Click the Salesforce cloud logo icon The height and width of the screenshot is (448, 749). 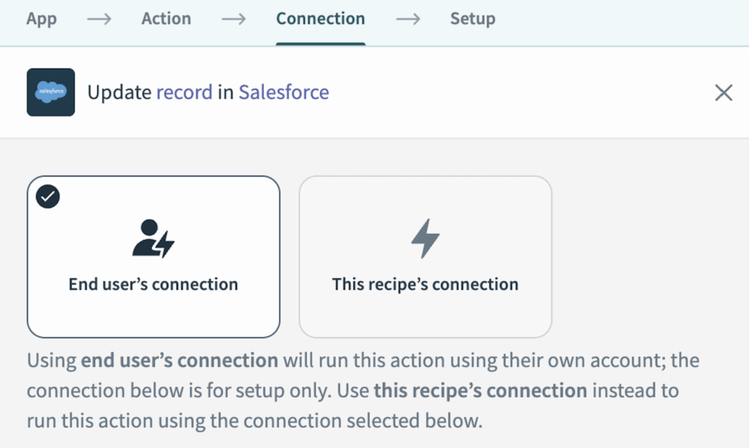tap(50, 92)
